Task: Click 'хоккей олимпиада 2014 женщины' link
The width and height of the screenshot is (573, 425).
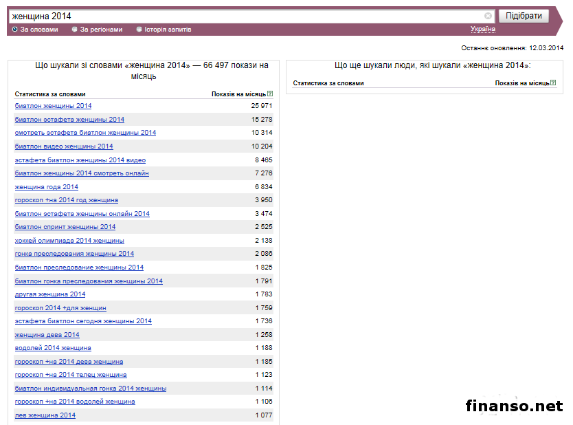Action: (x=69, y=241)
